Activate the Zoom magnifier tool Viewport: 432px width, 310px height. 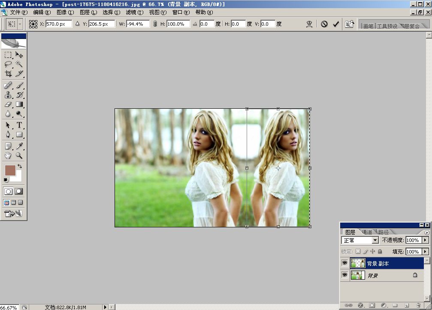(19, 155)
